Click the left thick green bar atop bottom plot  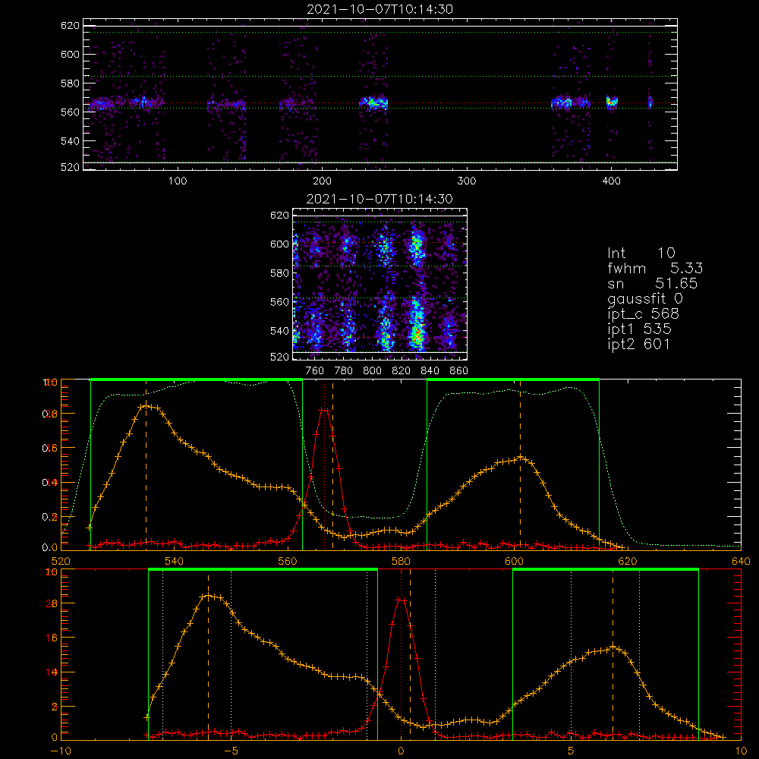coord(263,570)
